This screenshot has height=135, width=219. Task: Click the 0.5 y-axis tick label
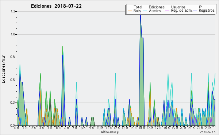(x=13, y=80)
